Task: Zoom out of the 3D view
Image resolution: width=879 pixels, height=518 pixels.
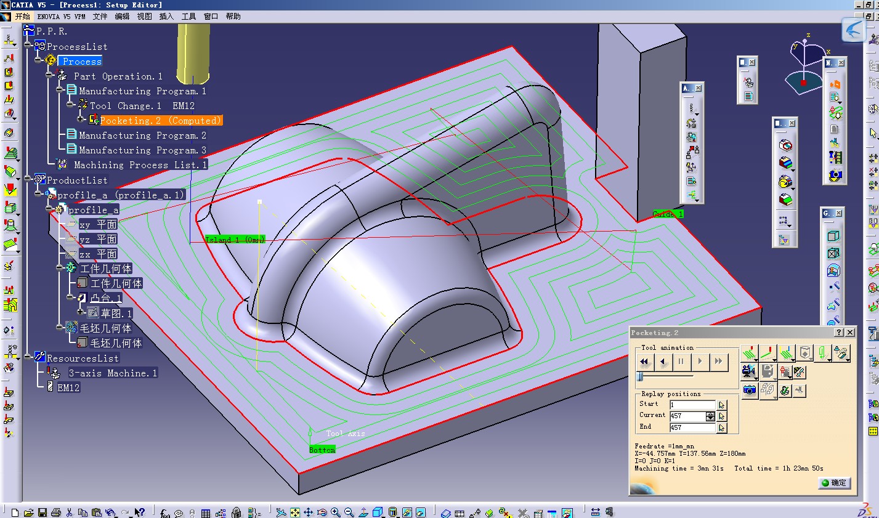Action: pyautogui.click(x=349, y=512)
